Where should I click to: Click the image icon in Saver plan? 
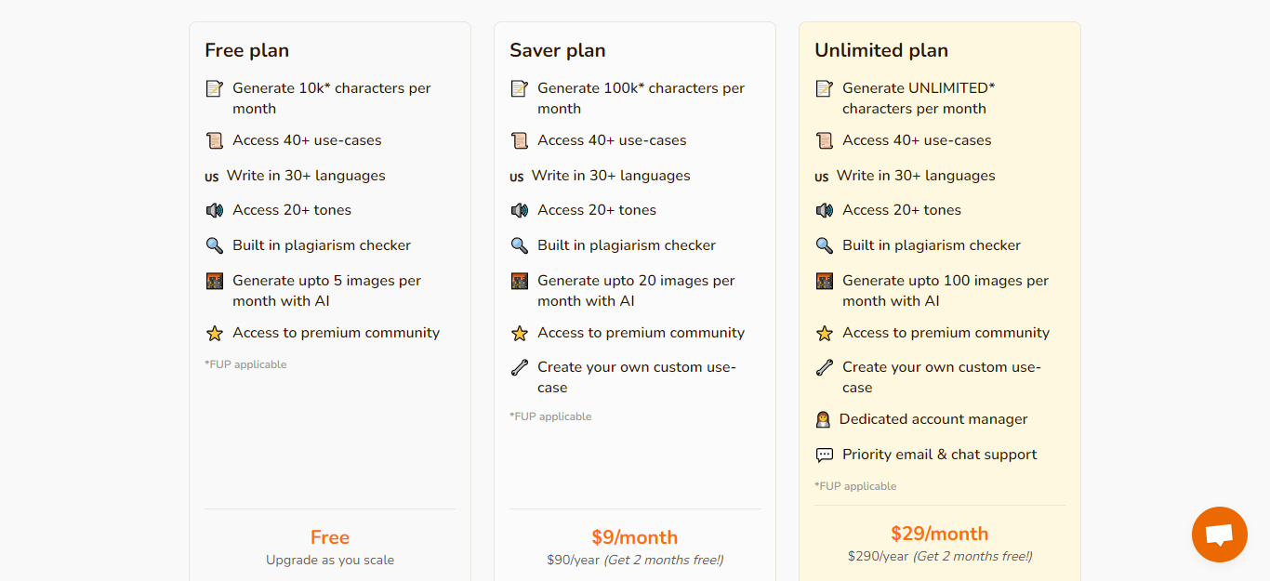click(520, 281)
